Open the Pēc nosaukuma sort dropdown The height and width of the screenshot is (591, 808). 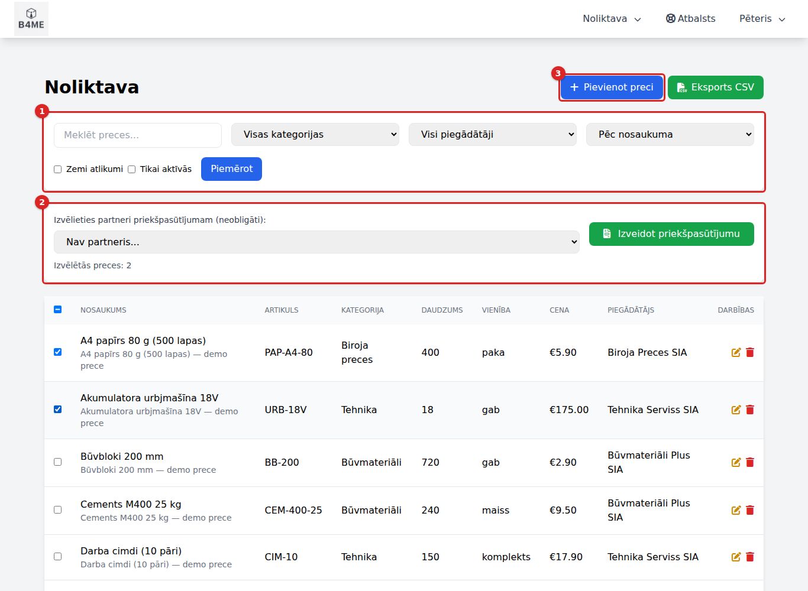point(670,134)
